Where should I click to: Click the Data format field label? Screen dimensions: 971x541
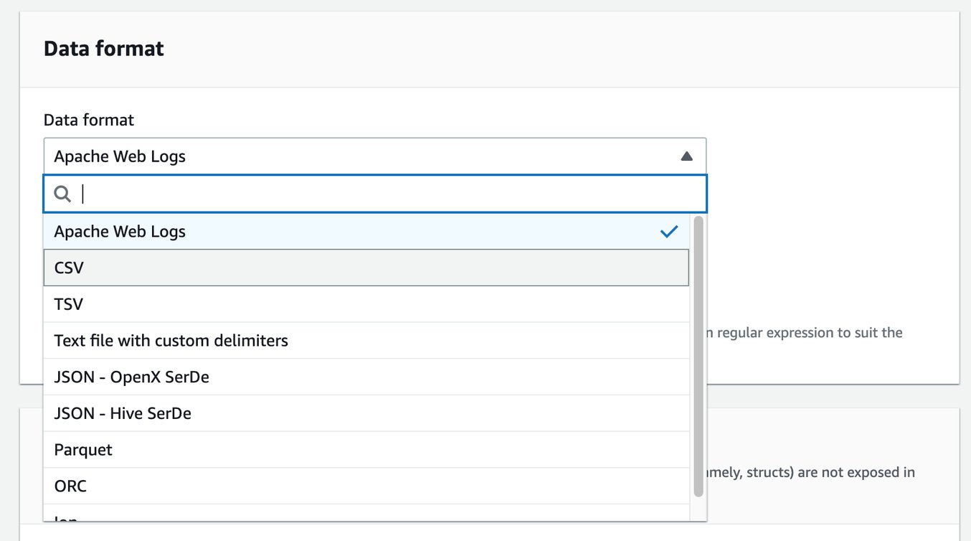[x=89, y=120]
